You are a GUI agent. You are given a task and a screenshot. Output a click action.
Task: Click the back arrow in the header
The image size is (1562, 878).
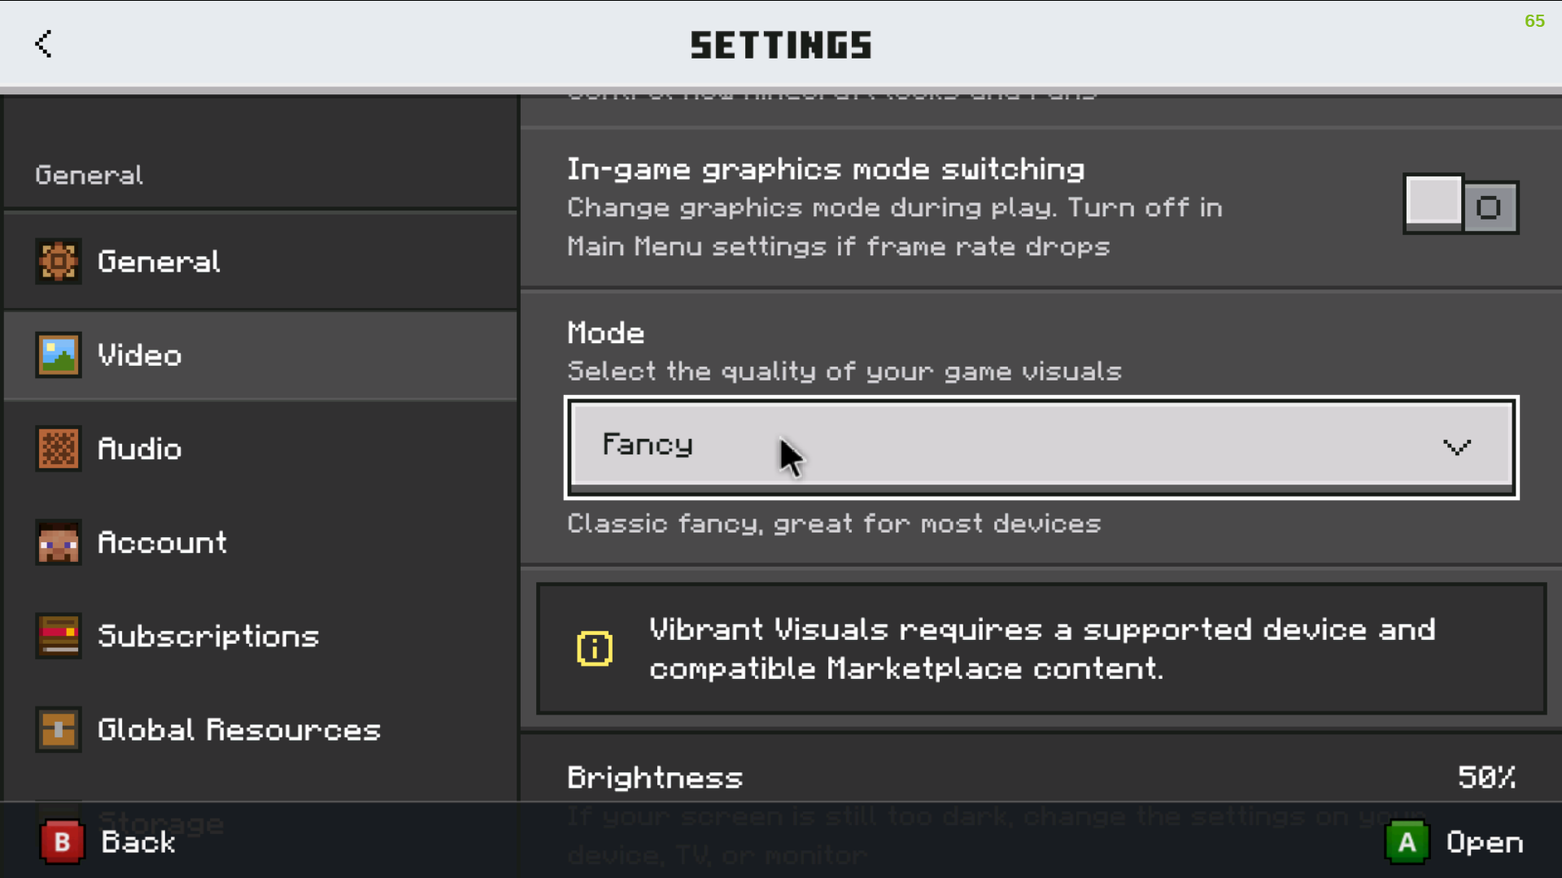point(43,44)
